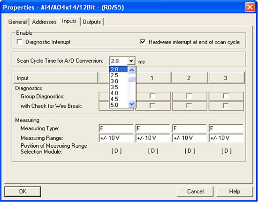Open the Scan Cycle Time dropdown arrow
The image size is (258, 202).
coord(131,61)
